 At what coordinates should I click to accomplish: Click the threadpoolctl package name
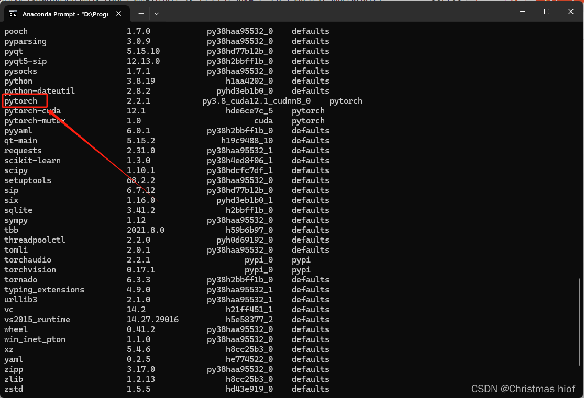(35, 240)
